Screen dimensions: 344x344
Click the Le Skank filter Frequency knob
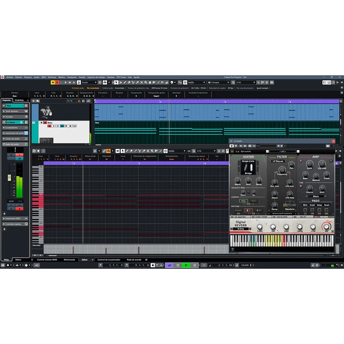tap(282, 170)
